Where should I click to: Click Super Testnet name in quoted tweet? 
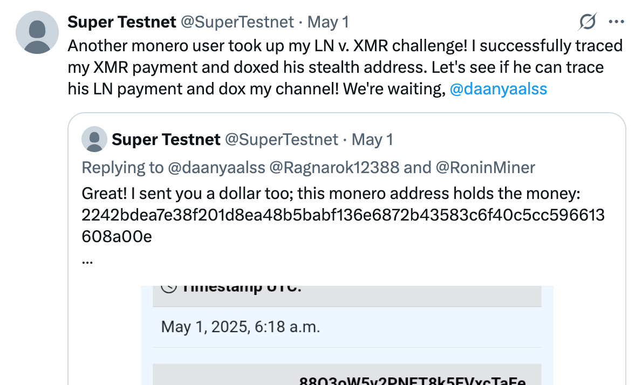pos(166,140)
